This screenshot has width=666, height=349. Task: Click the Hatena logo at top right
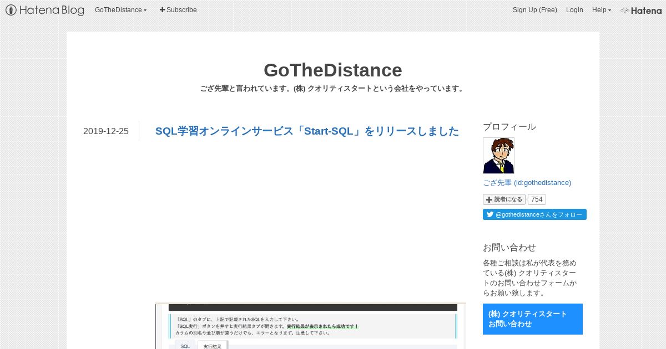click(641, 10)
